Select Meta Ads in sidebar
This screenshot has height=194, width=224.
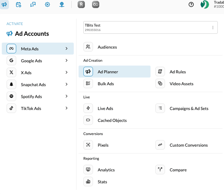[x=37, y=49]
